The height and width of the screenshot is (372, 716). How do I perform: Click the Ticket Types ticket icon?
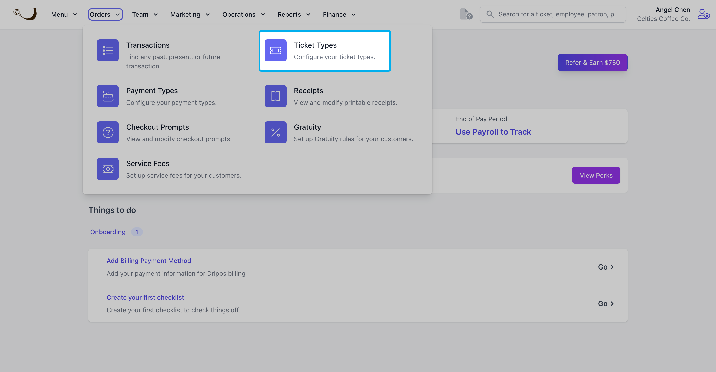tap(275, 50)
